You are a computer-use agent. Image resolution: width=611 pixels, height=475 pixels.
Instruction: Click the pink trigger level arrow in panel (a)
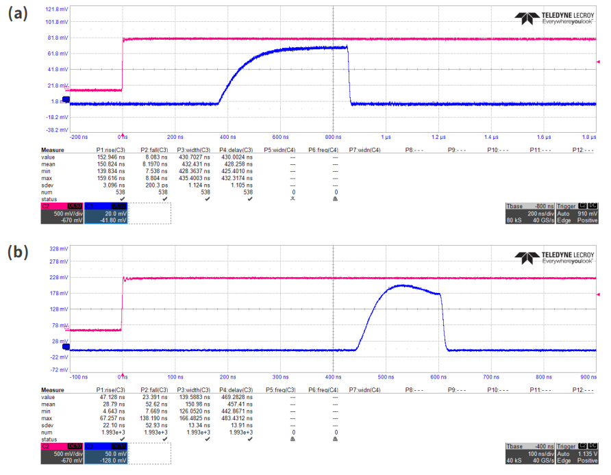coord(599,62)
